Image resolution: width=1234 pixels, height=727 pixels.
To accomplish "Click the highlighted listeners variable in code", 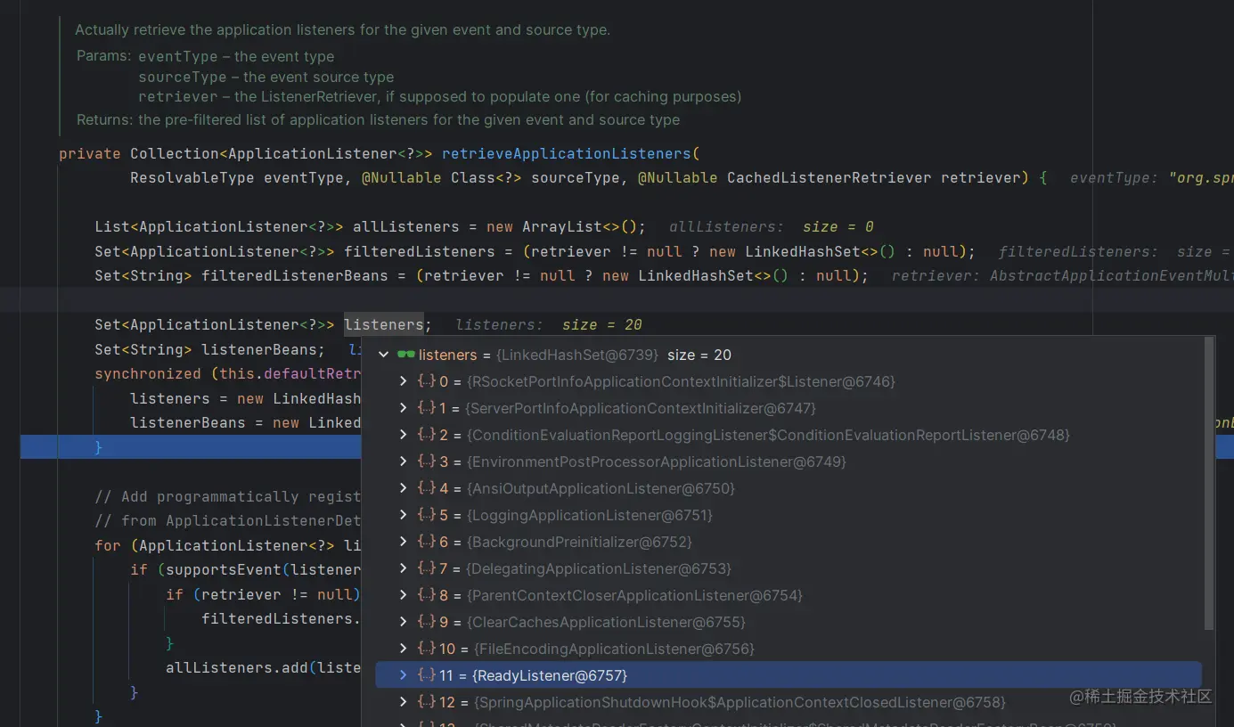I will point(384,324).
